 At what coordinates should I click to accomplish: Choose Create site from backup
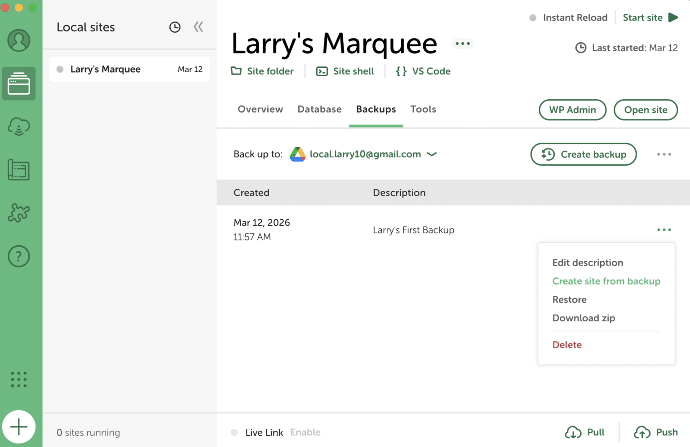tap(606, 281)
